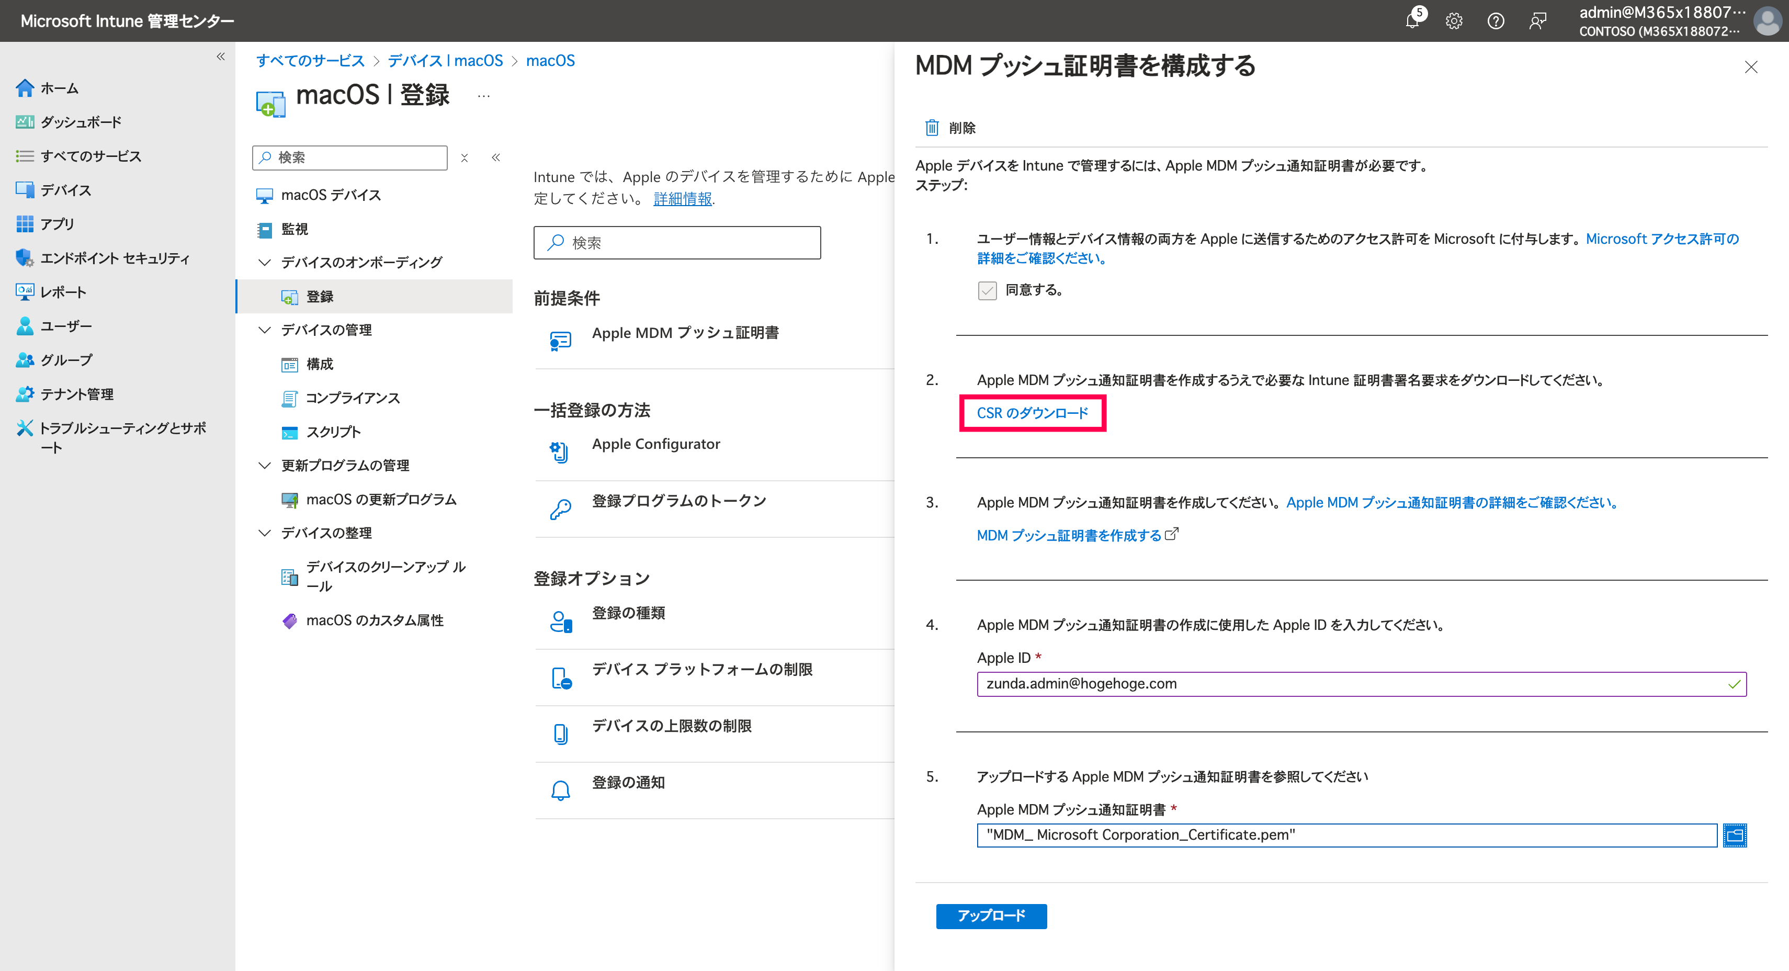Click the Apple ID input field
Image resolution: width=1789 pixels, height=971 pixels.
(1361, 684)
